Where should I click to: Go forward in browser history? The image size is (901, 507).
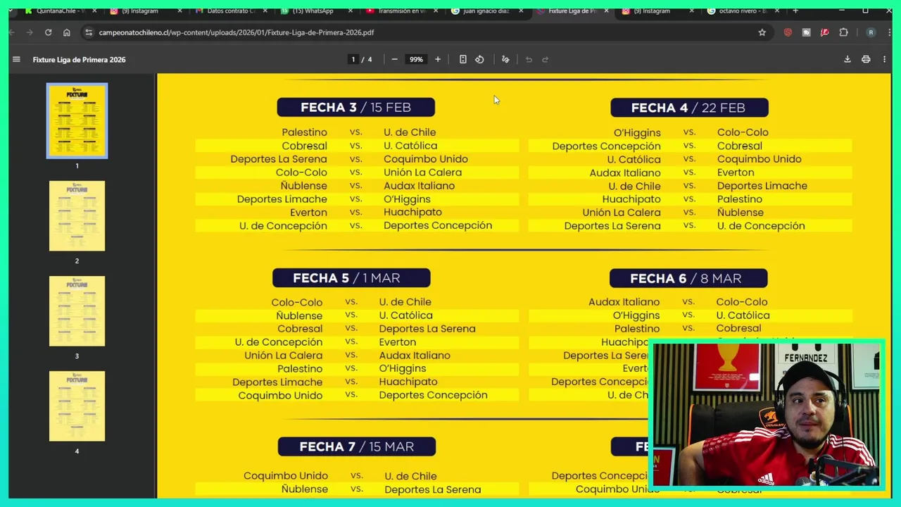click(30, 32)
